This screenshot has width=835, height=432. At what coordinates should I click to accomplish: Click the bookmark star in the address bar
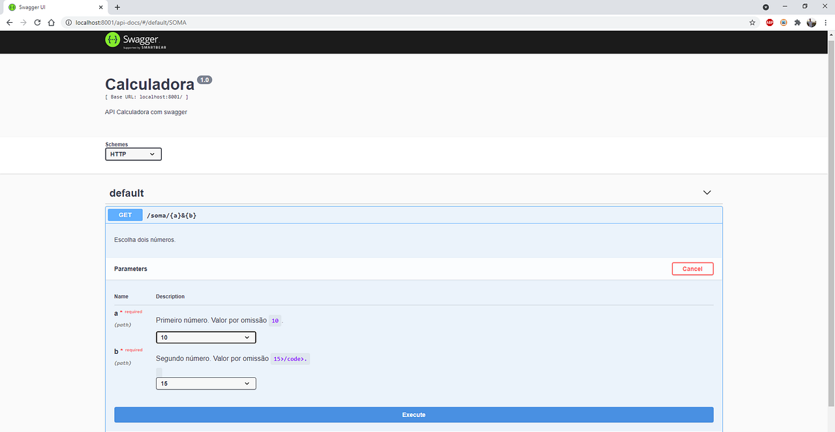pos(751,22)
